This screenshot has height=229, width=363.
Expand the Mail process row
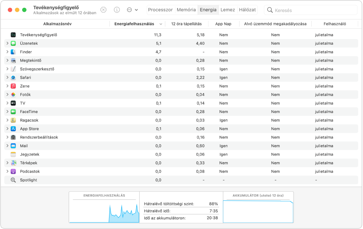pos(7,146)
